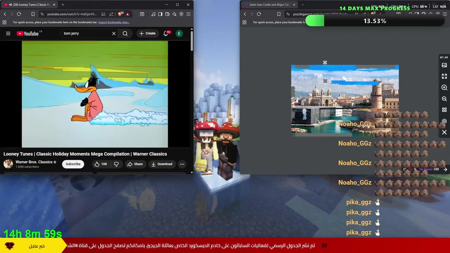Download the Looney Tunes video
Image resolution: width=450 pixels, height=253 pixels.
[x=162, y=164]
